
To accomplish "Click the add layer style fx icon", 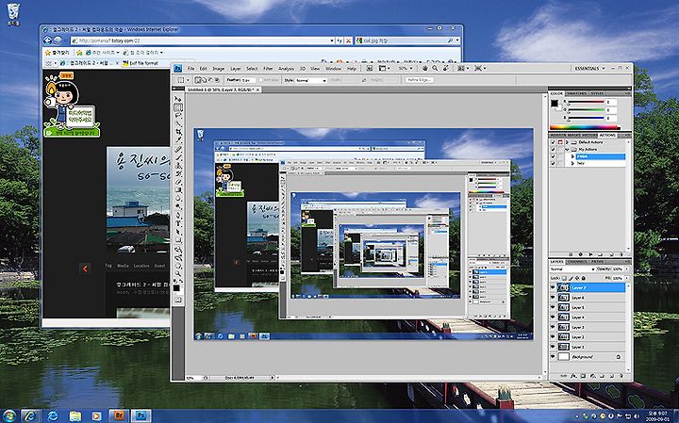I will click(573, 376).
